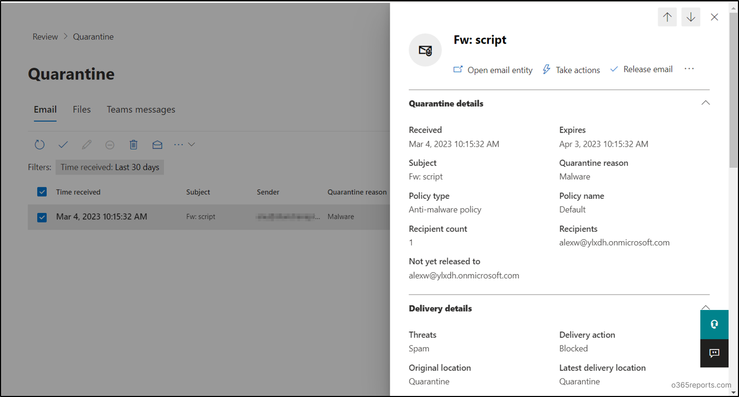Image resolution: width=739 pixels, height=397 pixels.
Task: Click the block sender icon
Action: pyautogui.click(x=110, y=144)
